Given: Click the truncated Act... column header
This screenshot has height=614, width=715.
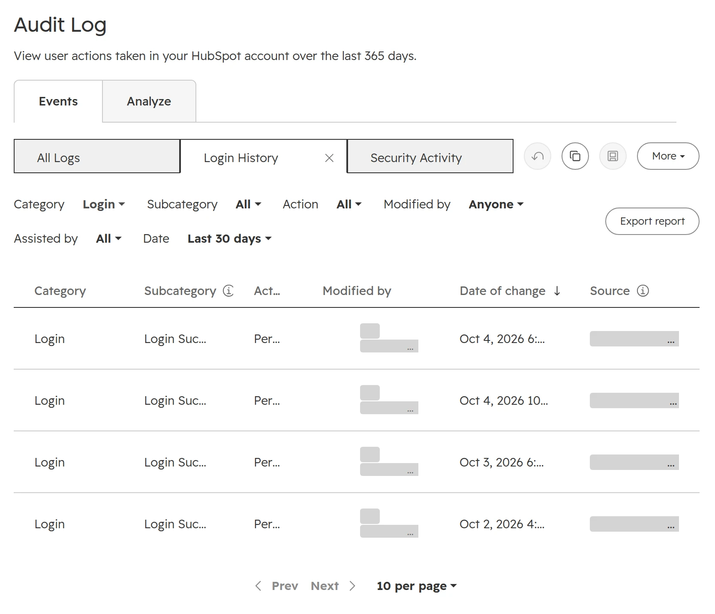Looking at the screenshot, I should (267, 291).
